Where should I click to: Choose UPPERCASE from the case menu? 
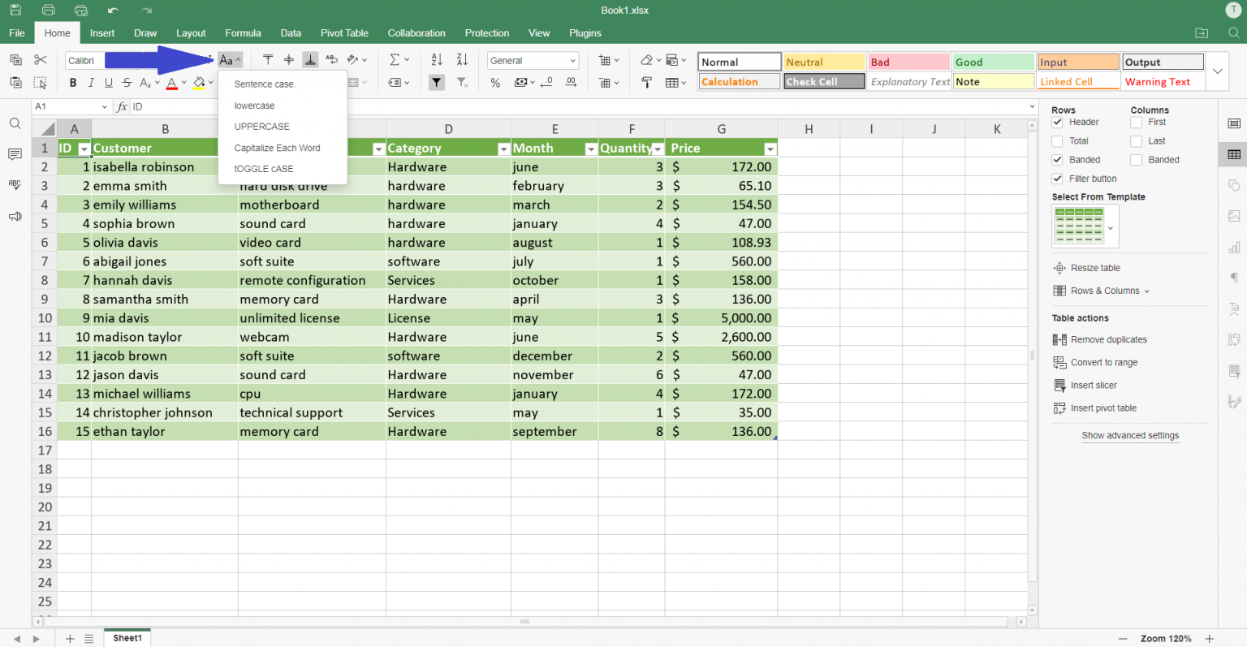click(263, 126)
